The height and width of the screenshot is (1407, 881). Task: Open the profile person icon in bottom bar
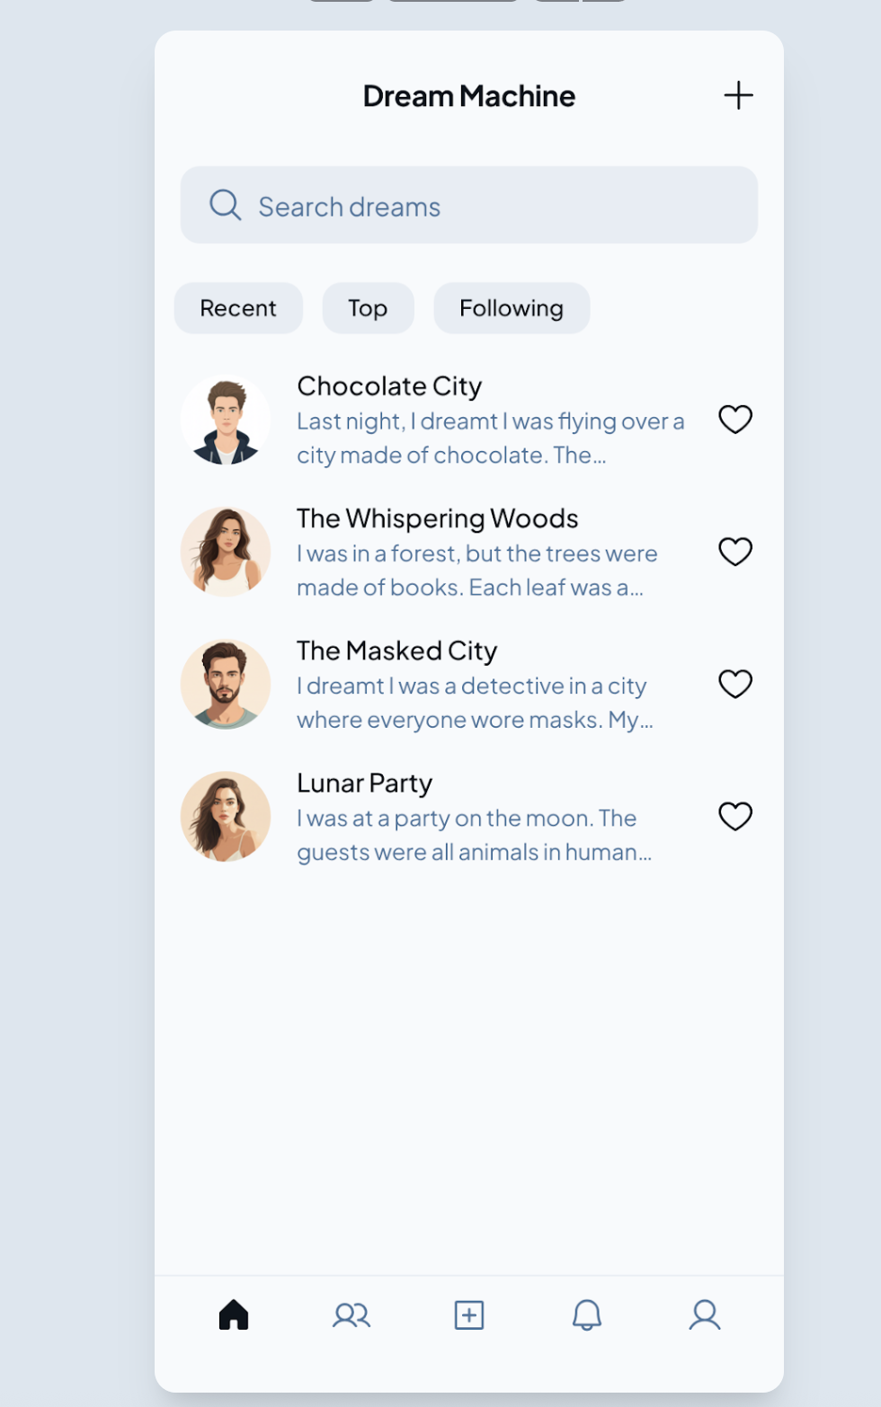705,1314
